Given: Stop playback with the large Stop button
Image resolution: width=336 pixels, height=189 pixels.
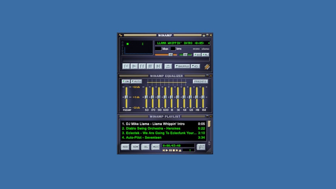Looking at the screenshot, I should [150, 66].
